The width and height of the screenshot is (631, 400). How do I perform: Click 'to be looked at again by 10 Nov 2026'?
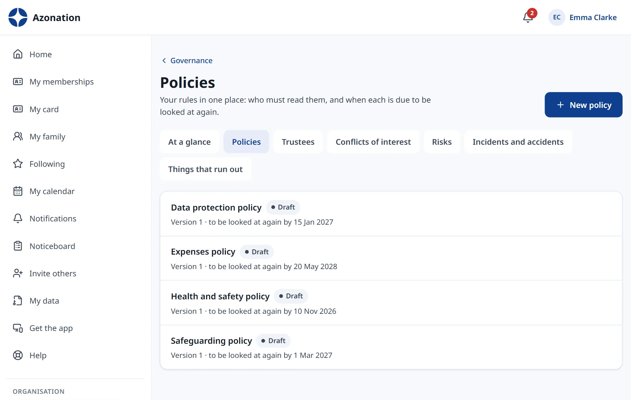(x=272, y=311)
